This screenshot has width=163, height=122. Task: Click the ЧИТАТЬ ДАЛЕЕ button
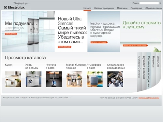click(11, 34)
